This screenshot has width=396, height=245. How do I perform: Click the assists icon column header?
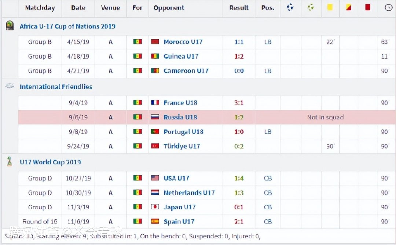[x=311, y=7]
